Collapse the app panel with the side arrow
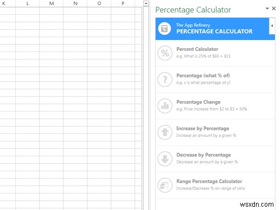The image size is (280, 210). (272, 26)
